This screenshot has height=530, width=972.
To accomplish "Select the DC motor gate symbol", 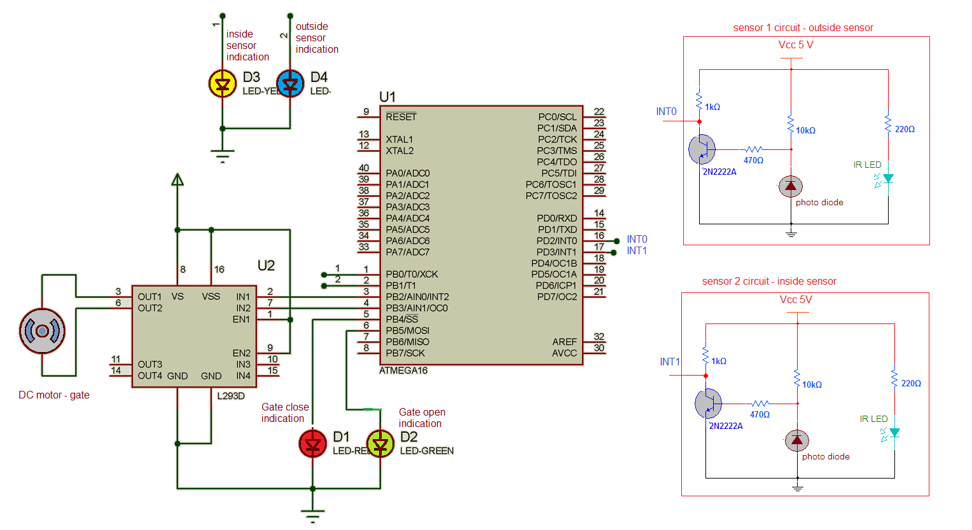I will pyautogui.click(x=42, y=330).
